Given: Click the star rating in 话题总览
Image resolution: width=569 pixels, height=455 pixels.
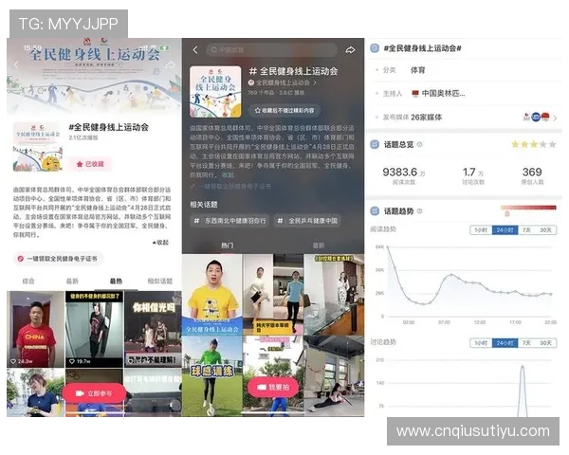Looking at the screenshot, I should click(x=533, y=144).
